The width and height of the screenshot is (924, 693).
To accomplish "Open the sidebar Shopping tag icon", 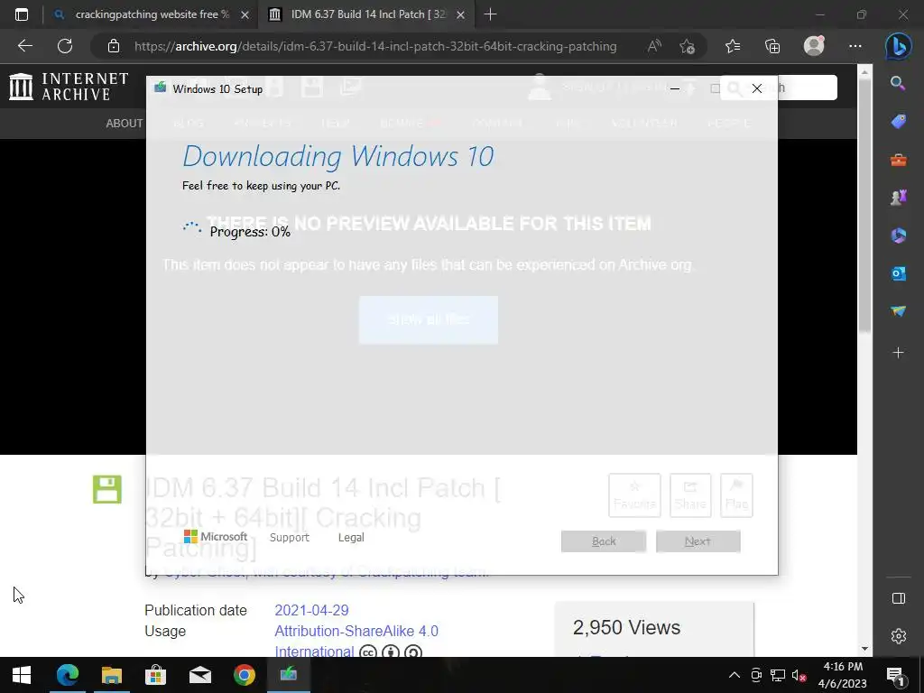I will [898, 122].
